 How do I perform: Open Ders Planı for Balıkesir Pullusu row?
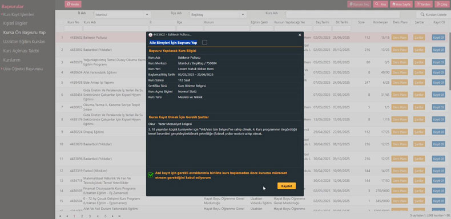coord(400,38)
